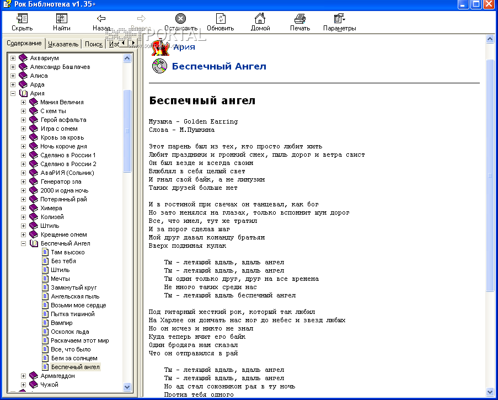Select the song Без тебя

[x=63, y=261]
